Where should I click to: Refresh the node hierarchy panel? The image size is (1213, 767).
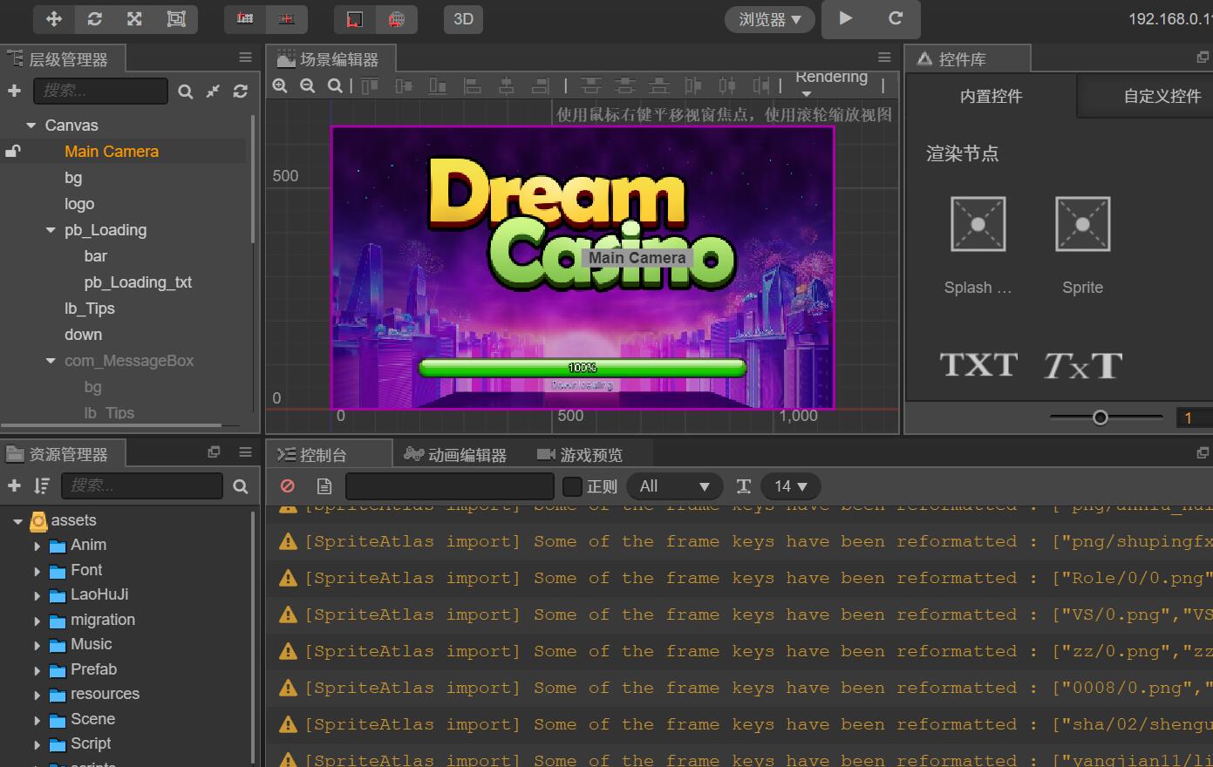(241, 91)
